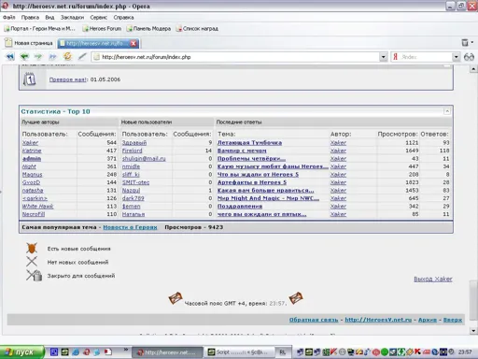This screenshot has width=478, height=359.
Task: Click the locked swords 'Закрыто для сообщений' icon
Action: 34,275
